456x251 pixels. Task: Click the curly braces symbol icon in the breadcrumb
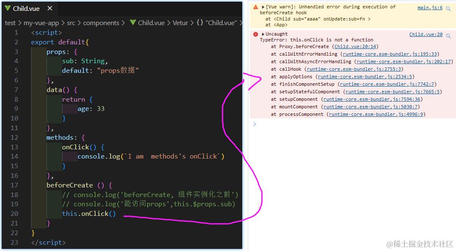(x=200, y=23)
